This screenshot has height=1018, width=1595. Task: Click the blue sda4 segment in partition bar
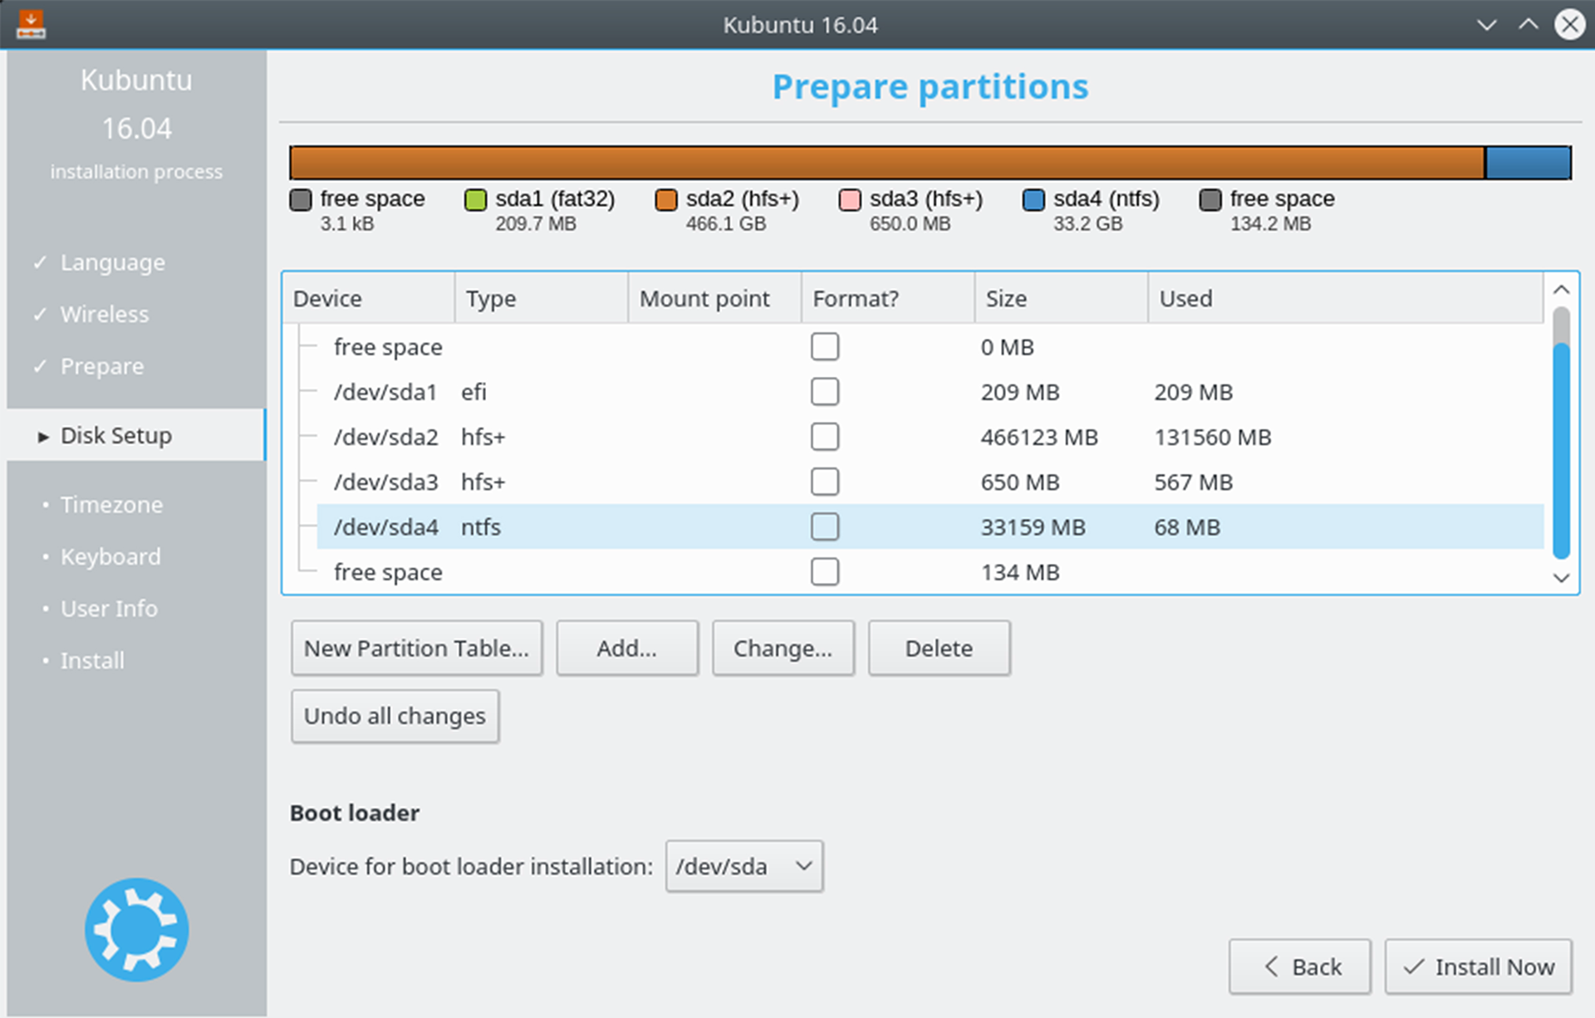click(x=1528, y=163)
